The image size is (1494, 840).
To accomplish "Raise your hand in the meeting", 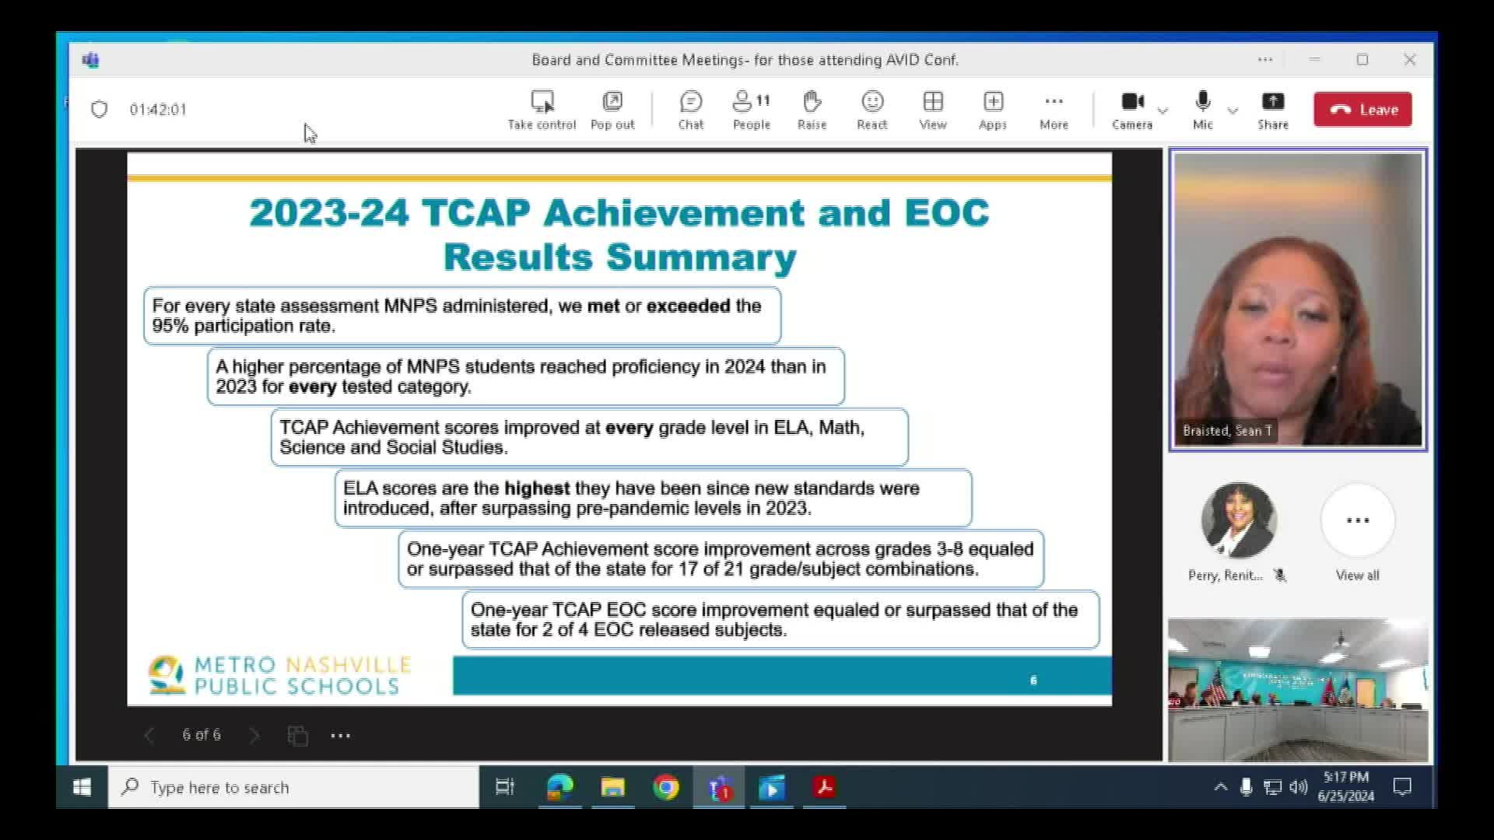I will [812, 110].
